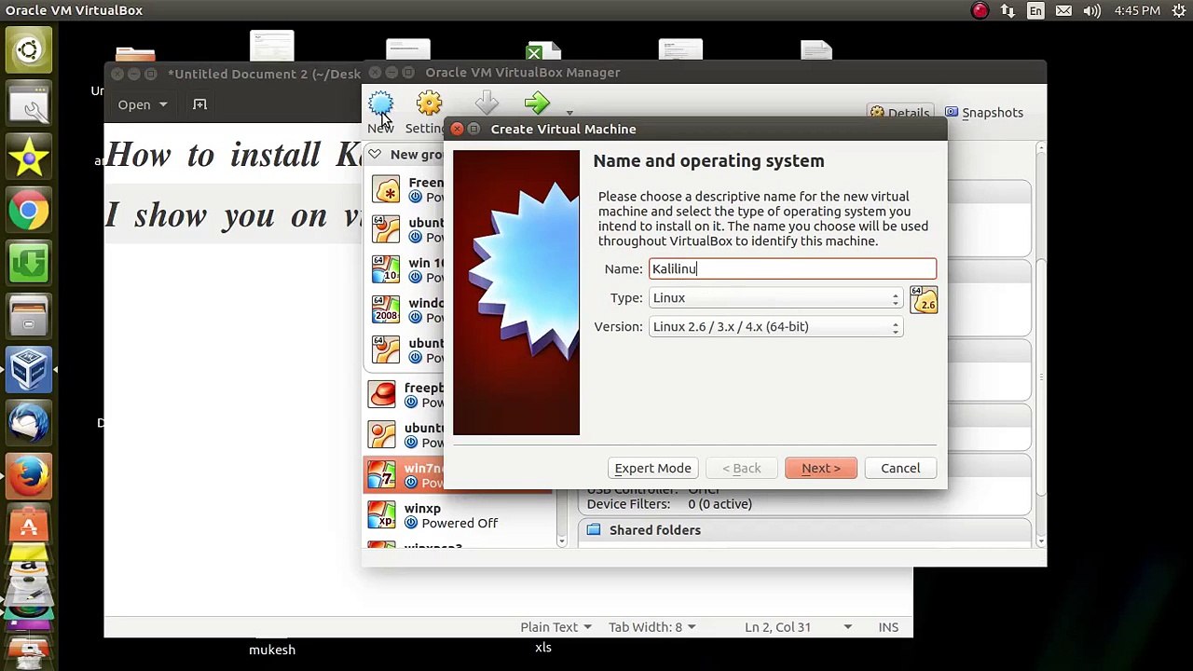This screenshot has height=671, width=1193.
Task: Select the freepb... red hat VM icon
Action: [x=382, y=395]
